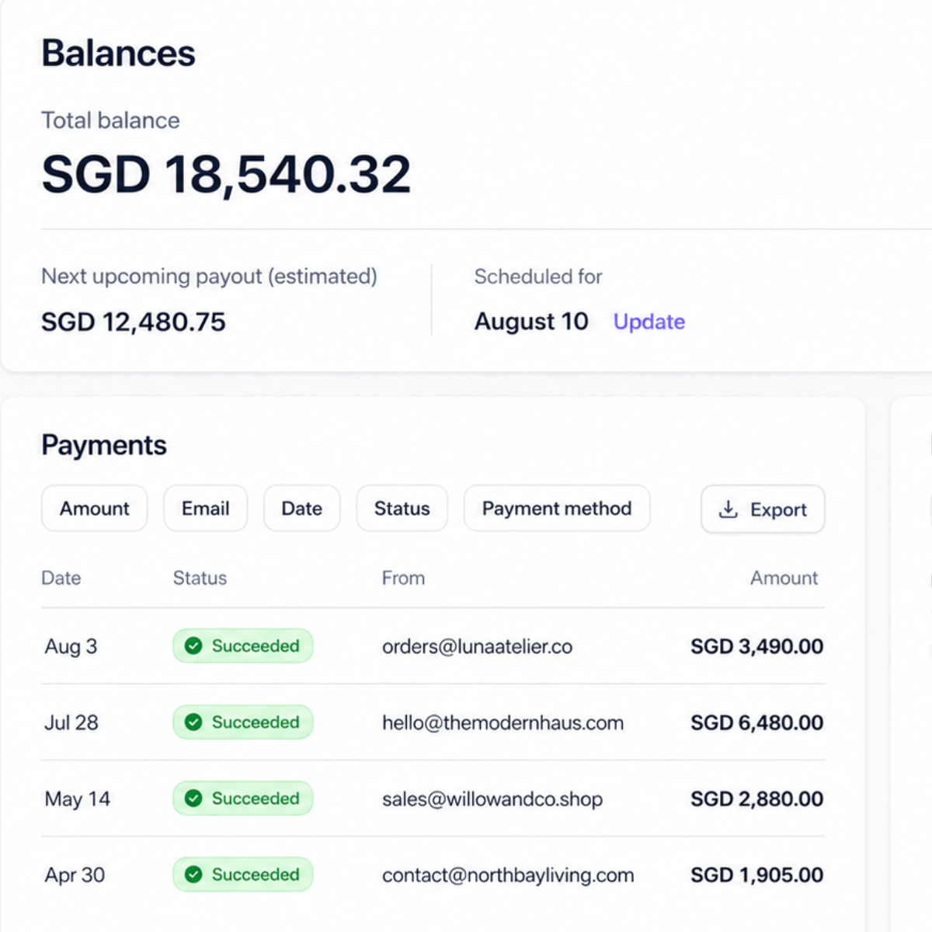Click Next upcoming payout (estimated) label

coord(209,276)
